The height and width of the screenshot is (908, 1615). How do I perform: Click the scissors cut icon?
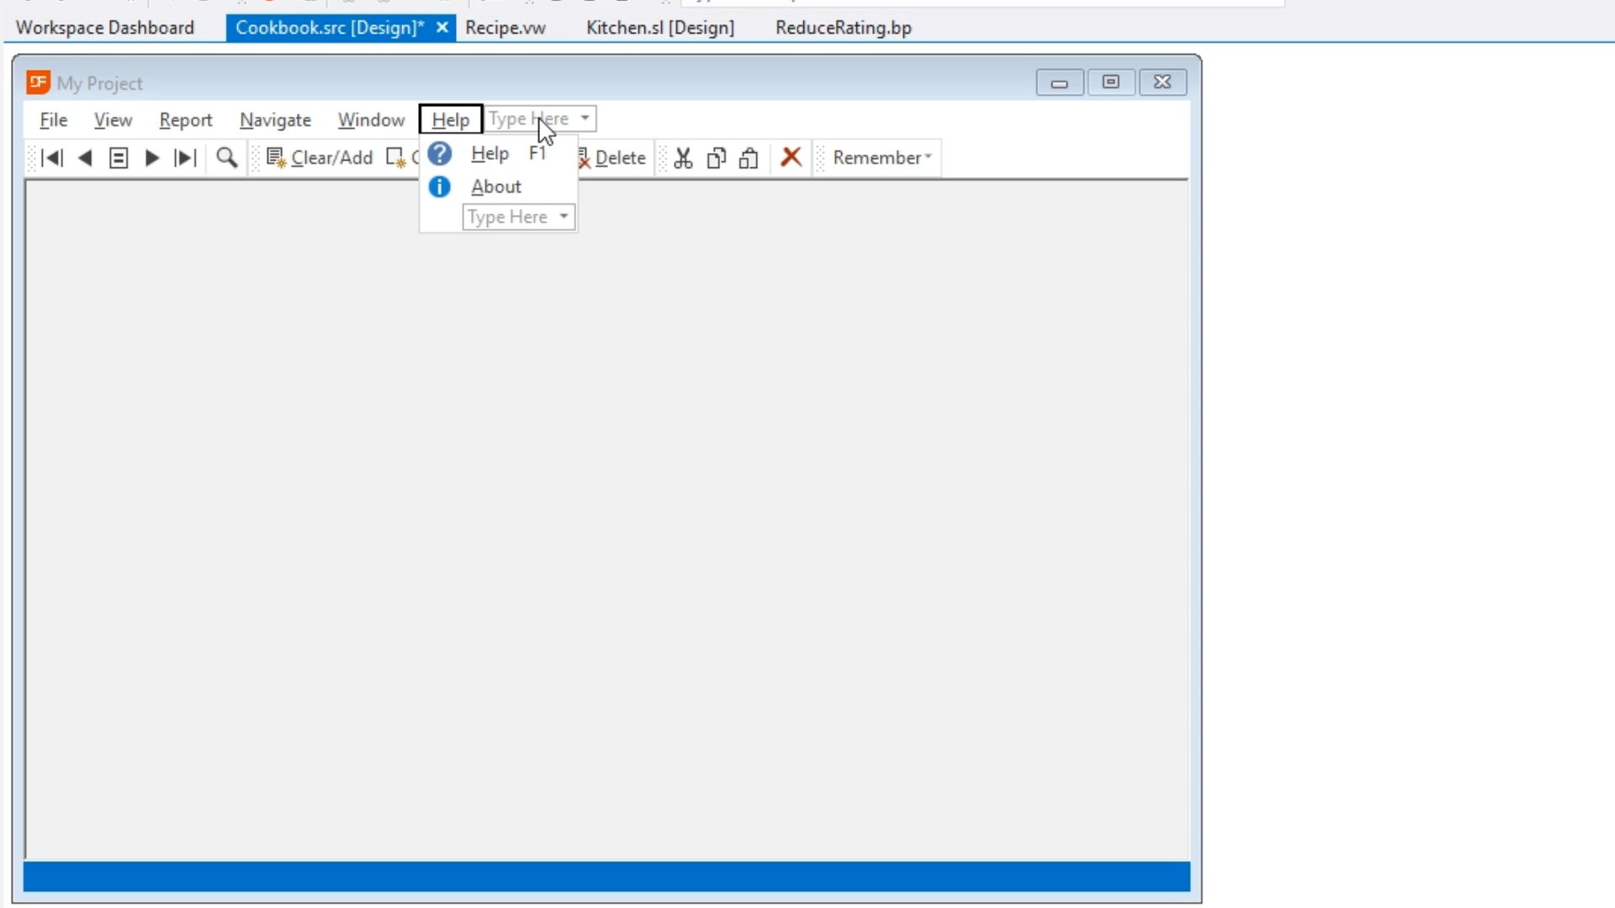pos(683,158)
